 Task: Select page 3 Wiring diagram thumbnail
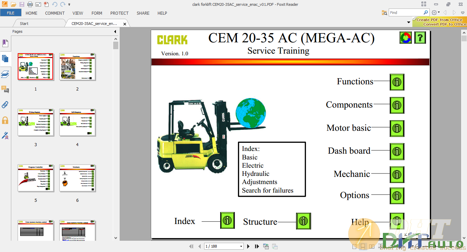[x=36, y=122]
